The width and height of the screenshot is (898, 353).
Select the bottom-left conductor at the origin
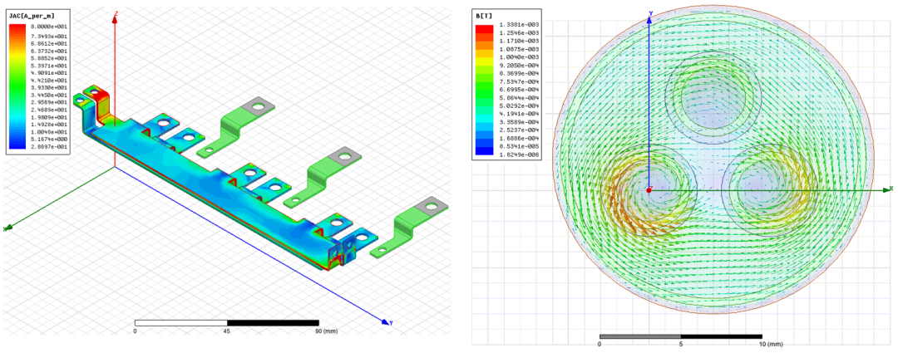(650, 190)
